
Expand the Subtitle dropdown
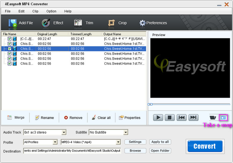point(125,132)
